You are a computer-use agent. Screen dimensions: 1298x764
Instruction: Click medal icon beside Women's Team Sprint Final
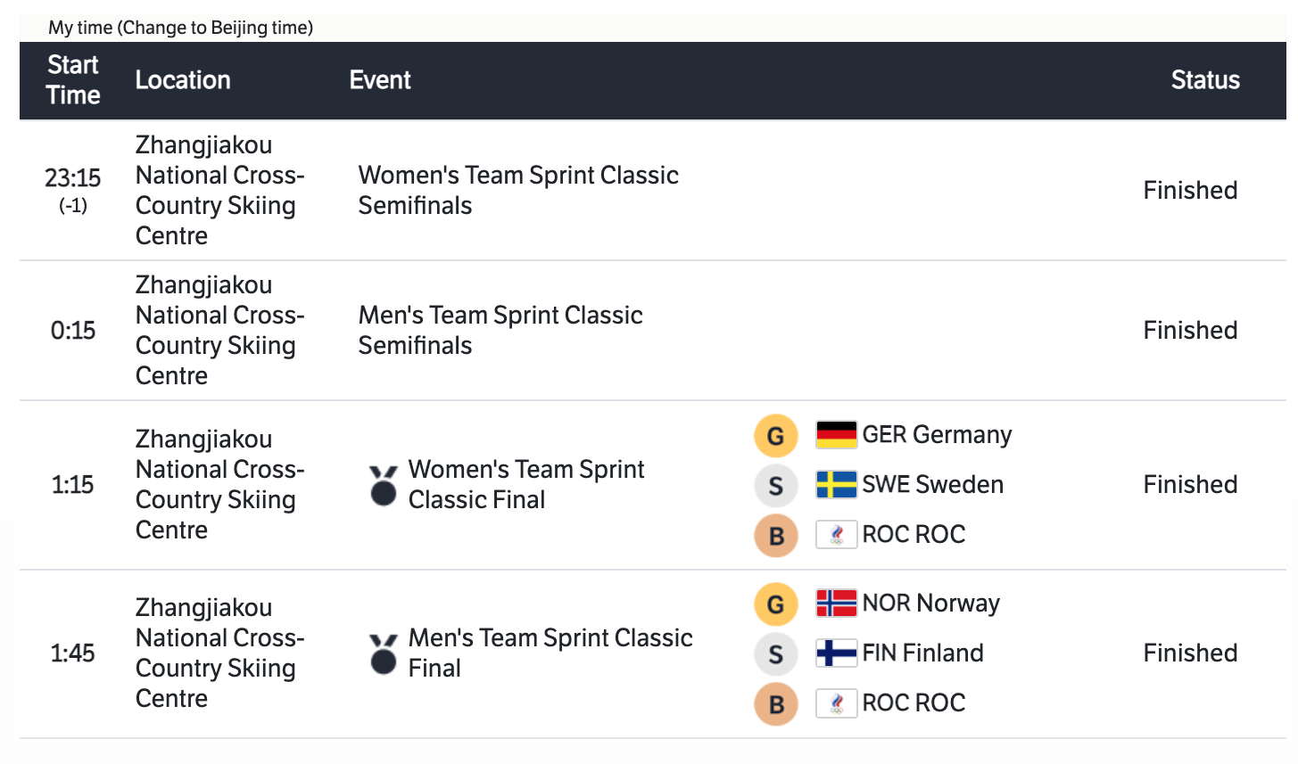tap(384, 485)
